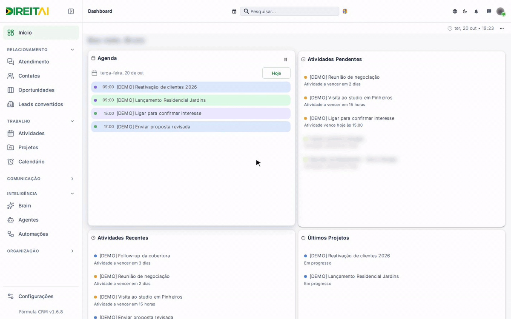The width and height of the screenshot is (511, 319).
Task: Open pending activity Reunião de negociação
Action: (344, 77)
